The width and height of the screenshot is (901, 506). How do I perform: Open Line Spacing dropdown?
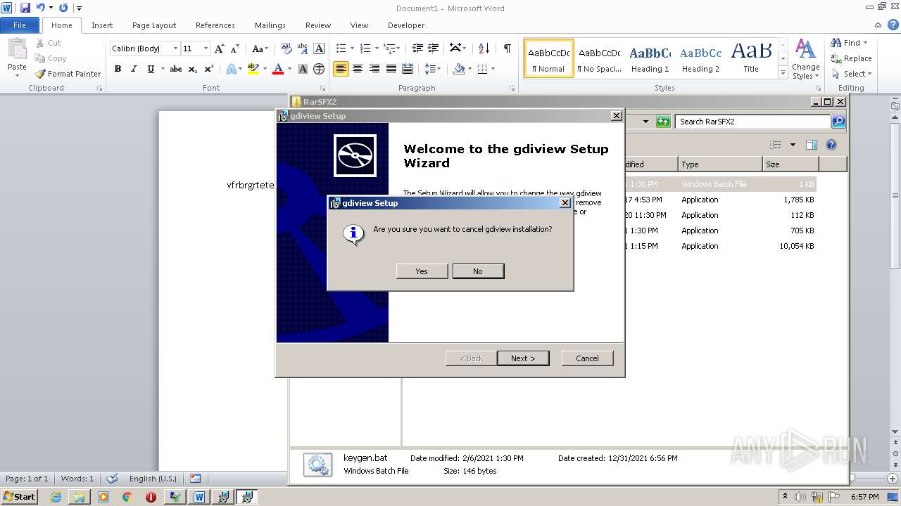pyautogui.click(x=433, y=69)
